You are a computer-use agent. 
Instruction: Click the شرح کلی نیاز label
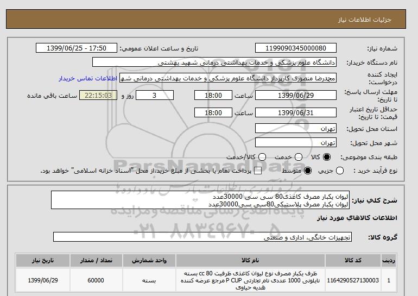375,200
